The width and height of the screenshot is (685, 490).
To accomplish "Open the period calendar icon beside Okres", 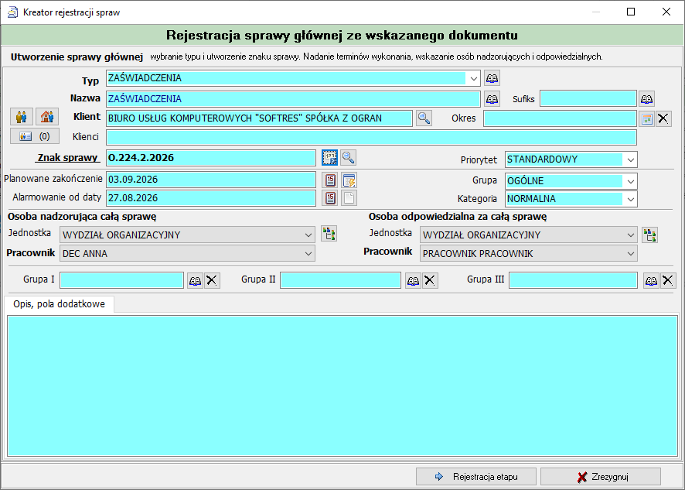I will tap(646, 118).
